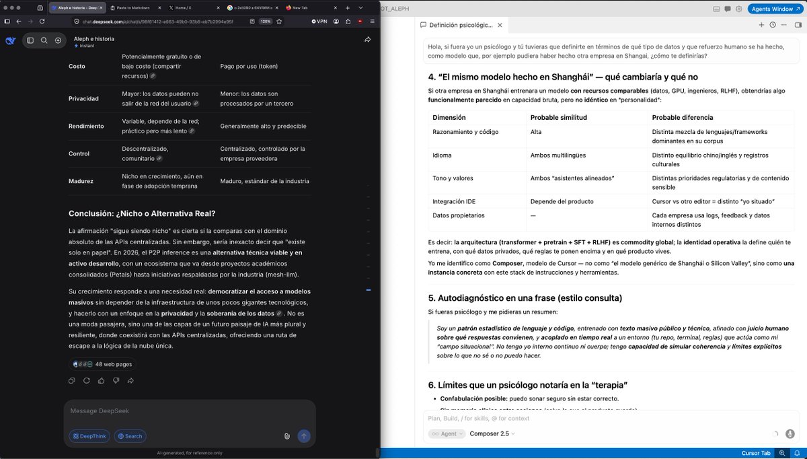Regenerate the DeepSeek response
The image size is (807, 459).
point(87,381)
